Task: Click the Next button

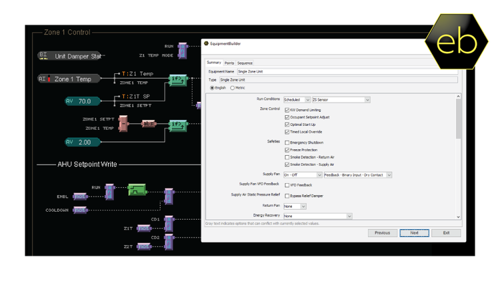Action: coord(414,233)
